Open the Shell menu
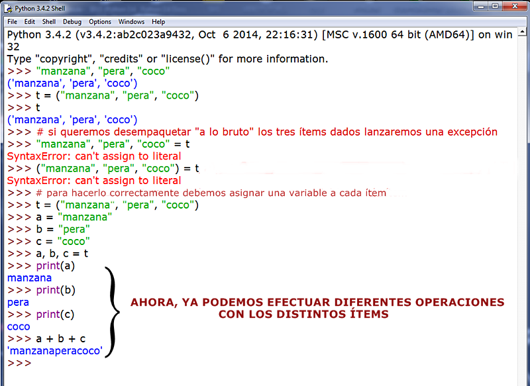 tap(48, 21)
